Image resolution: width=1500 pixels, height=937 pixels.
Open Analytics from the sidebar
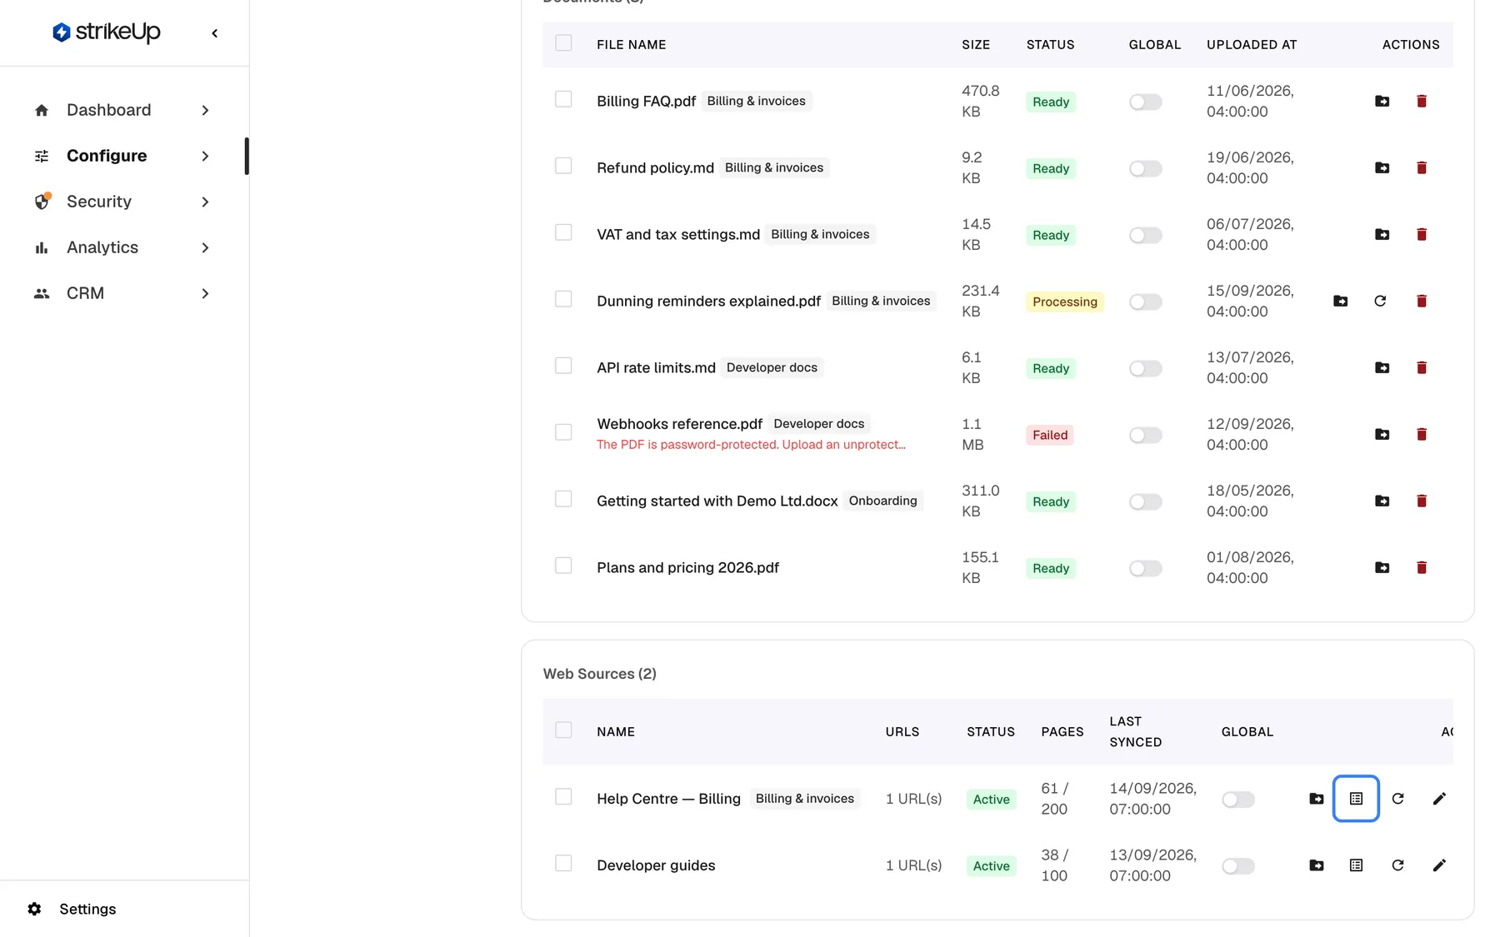102,247
